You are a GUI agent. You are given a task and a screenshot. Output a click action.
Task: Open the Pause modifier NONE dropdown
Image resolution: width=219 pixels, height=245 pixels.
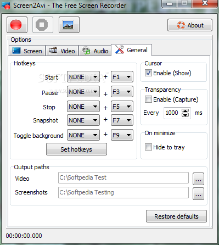pos(83,92)
